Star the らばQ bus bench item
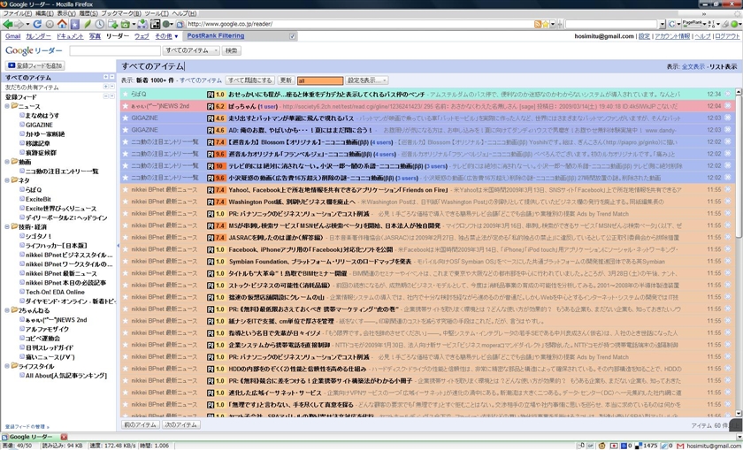 point(125,95)
